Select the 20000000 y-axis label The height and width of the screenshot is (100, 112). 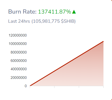pyautogui.click(x=19, y=78)
